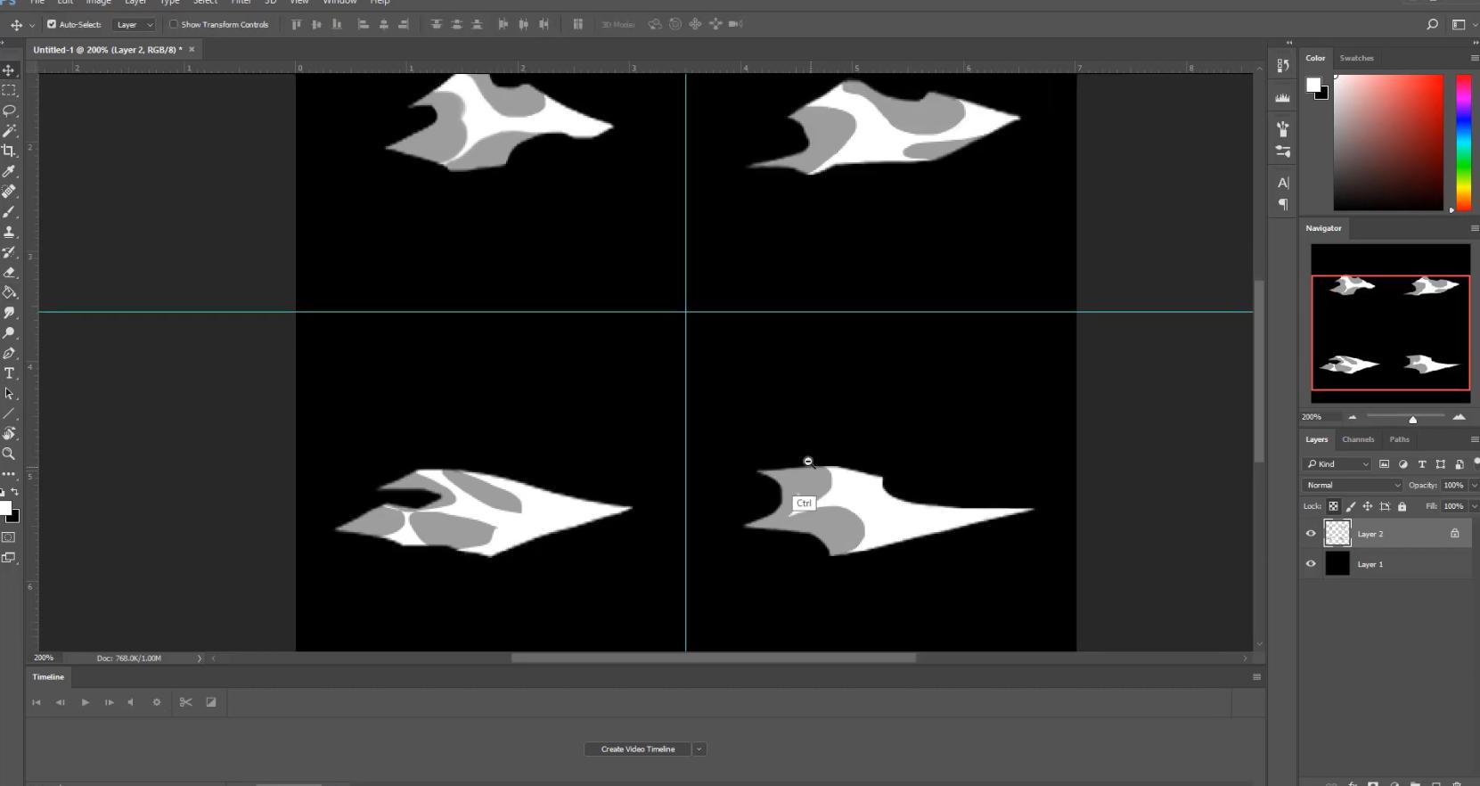Select the Eraser tool
This screenshot has height=786, width=1480.
pos(9,273)
